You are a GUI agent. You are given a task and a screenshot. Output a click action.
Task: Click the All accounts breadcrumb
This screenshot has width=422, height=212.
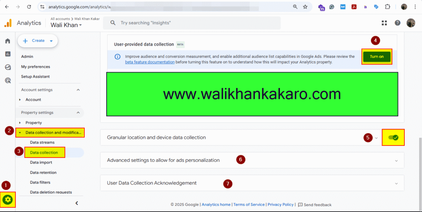[60, 19]
